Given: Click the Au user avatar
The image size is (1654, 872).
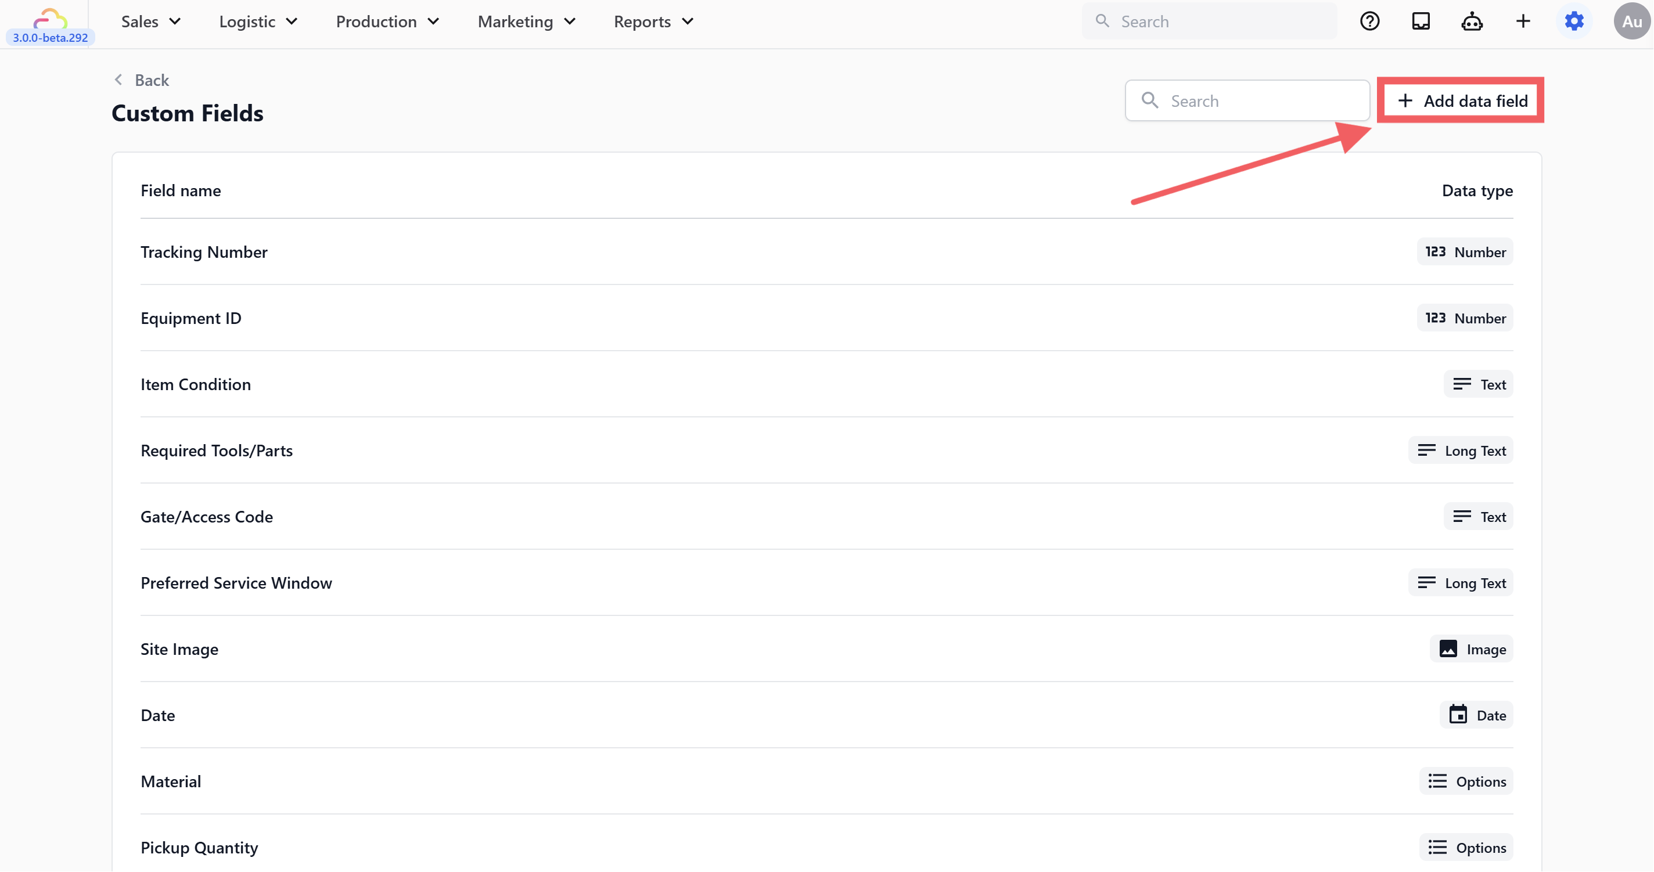Looking at the screenshot, I should point(1631,22).
